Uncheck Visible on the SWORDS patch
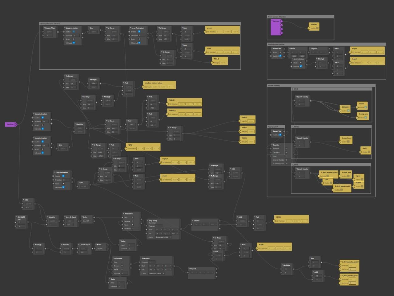394x296 pixels. point(348,111)
